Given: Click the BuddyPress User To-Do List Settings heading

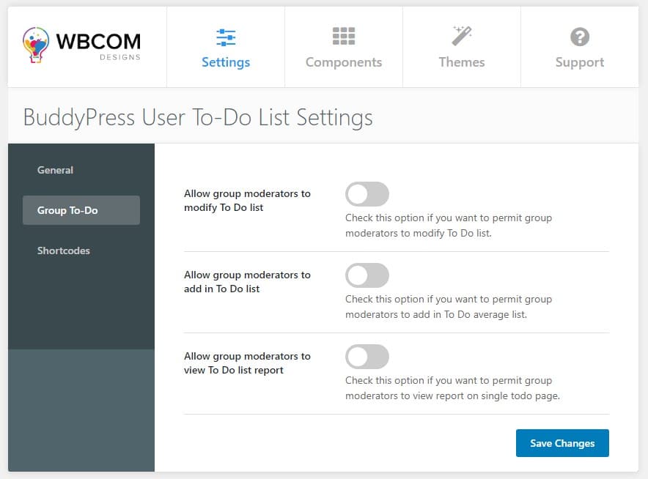Looking at the screenshot, I should click(x=198, y=117).
